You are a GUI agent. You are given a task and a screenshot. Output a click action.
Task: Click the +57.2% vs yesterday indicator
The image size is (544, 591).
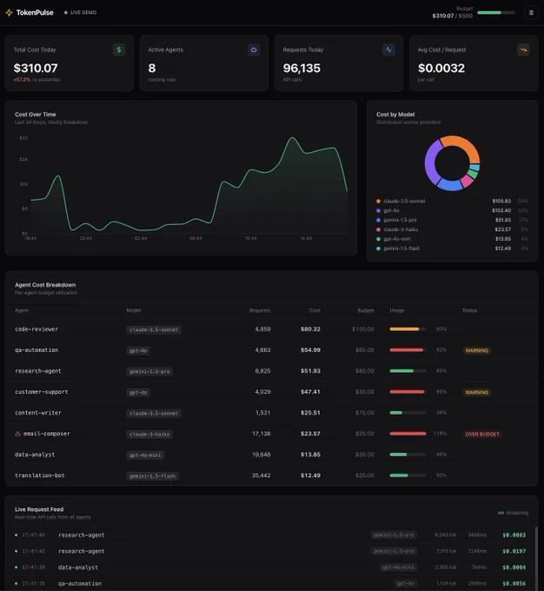tap(36, 80)
